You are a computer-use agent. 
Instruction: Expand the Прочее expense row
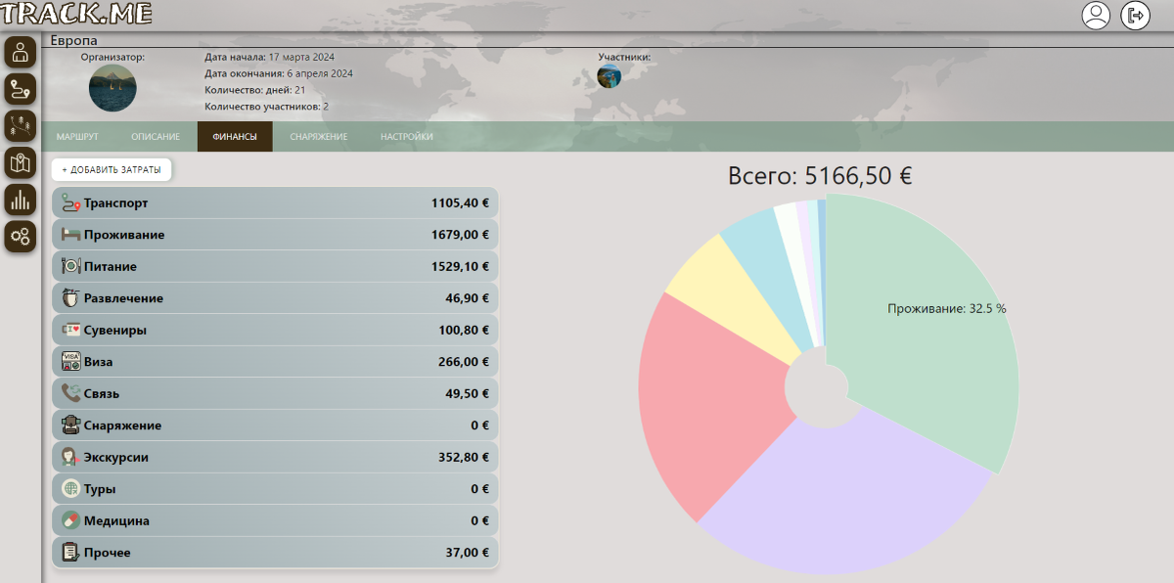tap(275, 553)
